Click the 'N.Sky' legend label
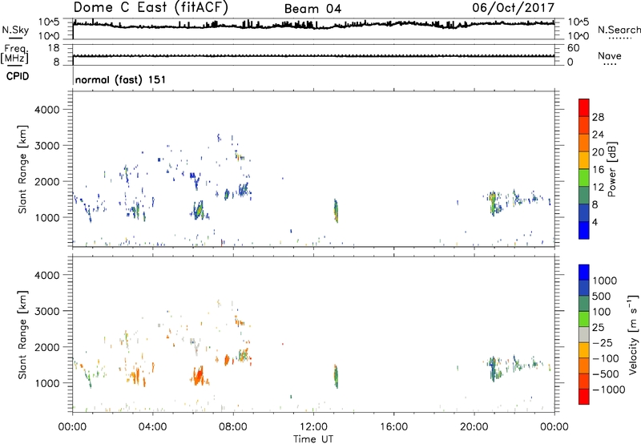Viewport: 641px width, 444px height. coord(15,30)
